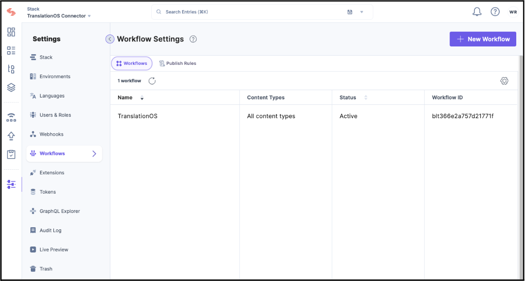The image size is (525, 281).
Task: Click workflow ID blt366e2a757d21771f
Action: (x=463, y=116)
